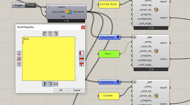The width and height of the screenshot is (190, 105).
Task: Click the Cancel button
Action: 77,90
